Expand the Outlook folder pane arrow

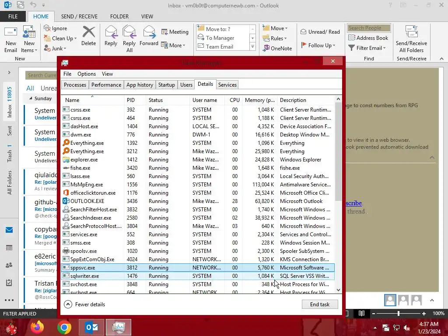[9, 73]
